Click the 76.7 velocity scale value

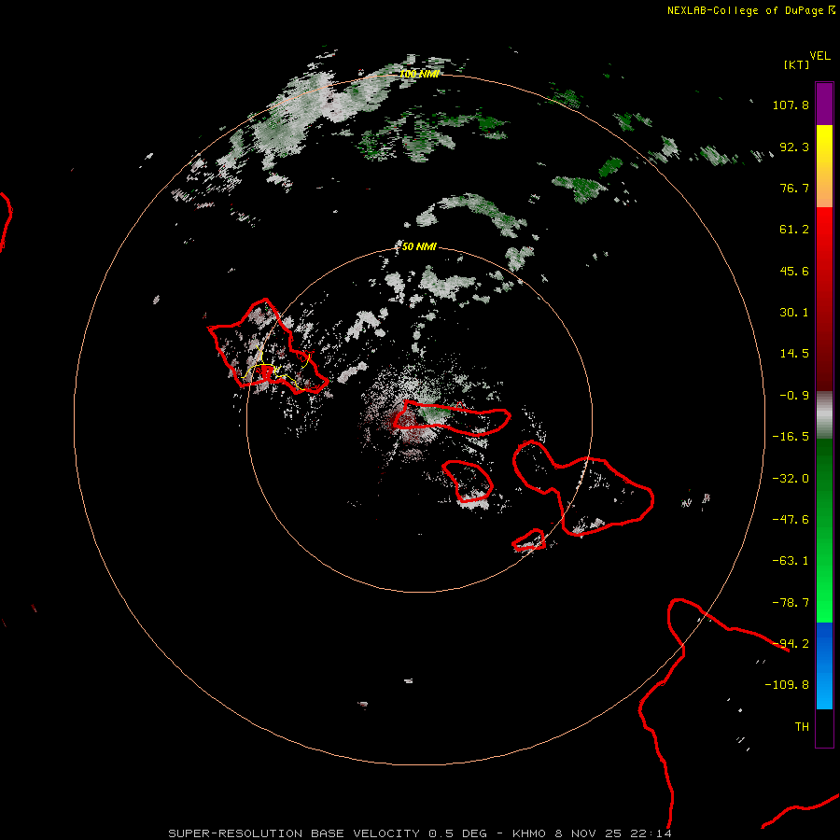pos(794,188)
